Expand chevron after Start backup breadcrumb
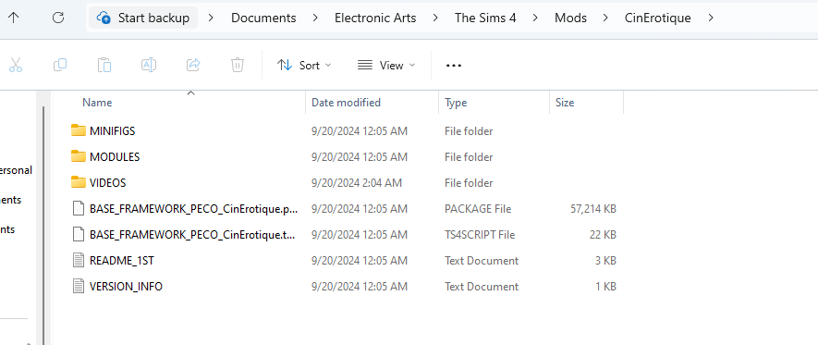Image resolution: width=818 pixels, height=345 pixels. (211, 18)
